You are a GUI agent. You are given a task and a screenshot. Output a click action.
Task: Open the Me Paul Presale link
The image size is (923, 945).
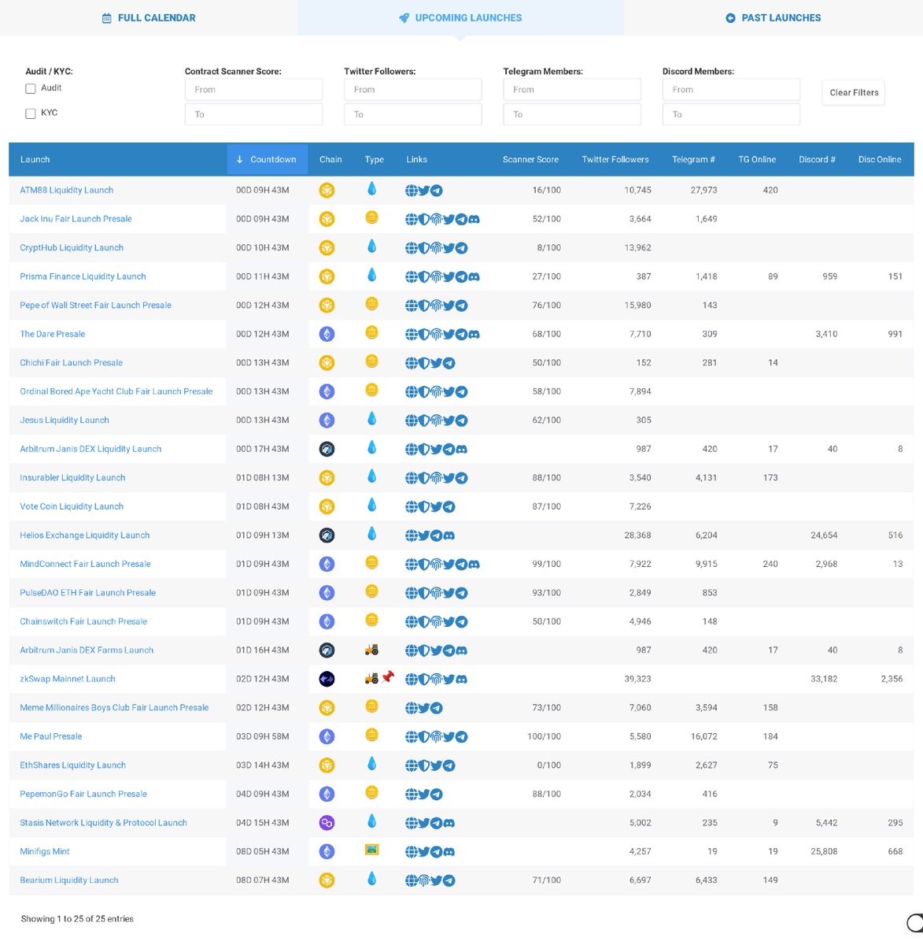(x=50, y=736)
